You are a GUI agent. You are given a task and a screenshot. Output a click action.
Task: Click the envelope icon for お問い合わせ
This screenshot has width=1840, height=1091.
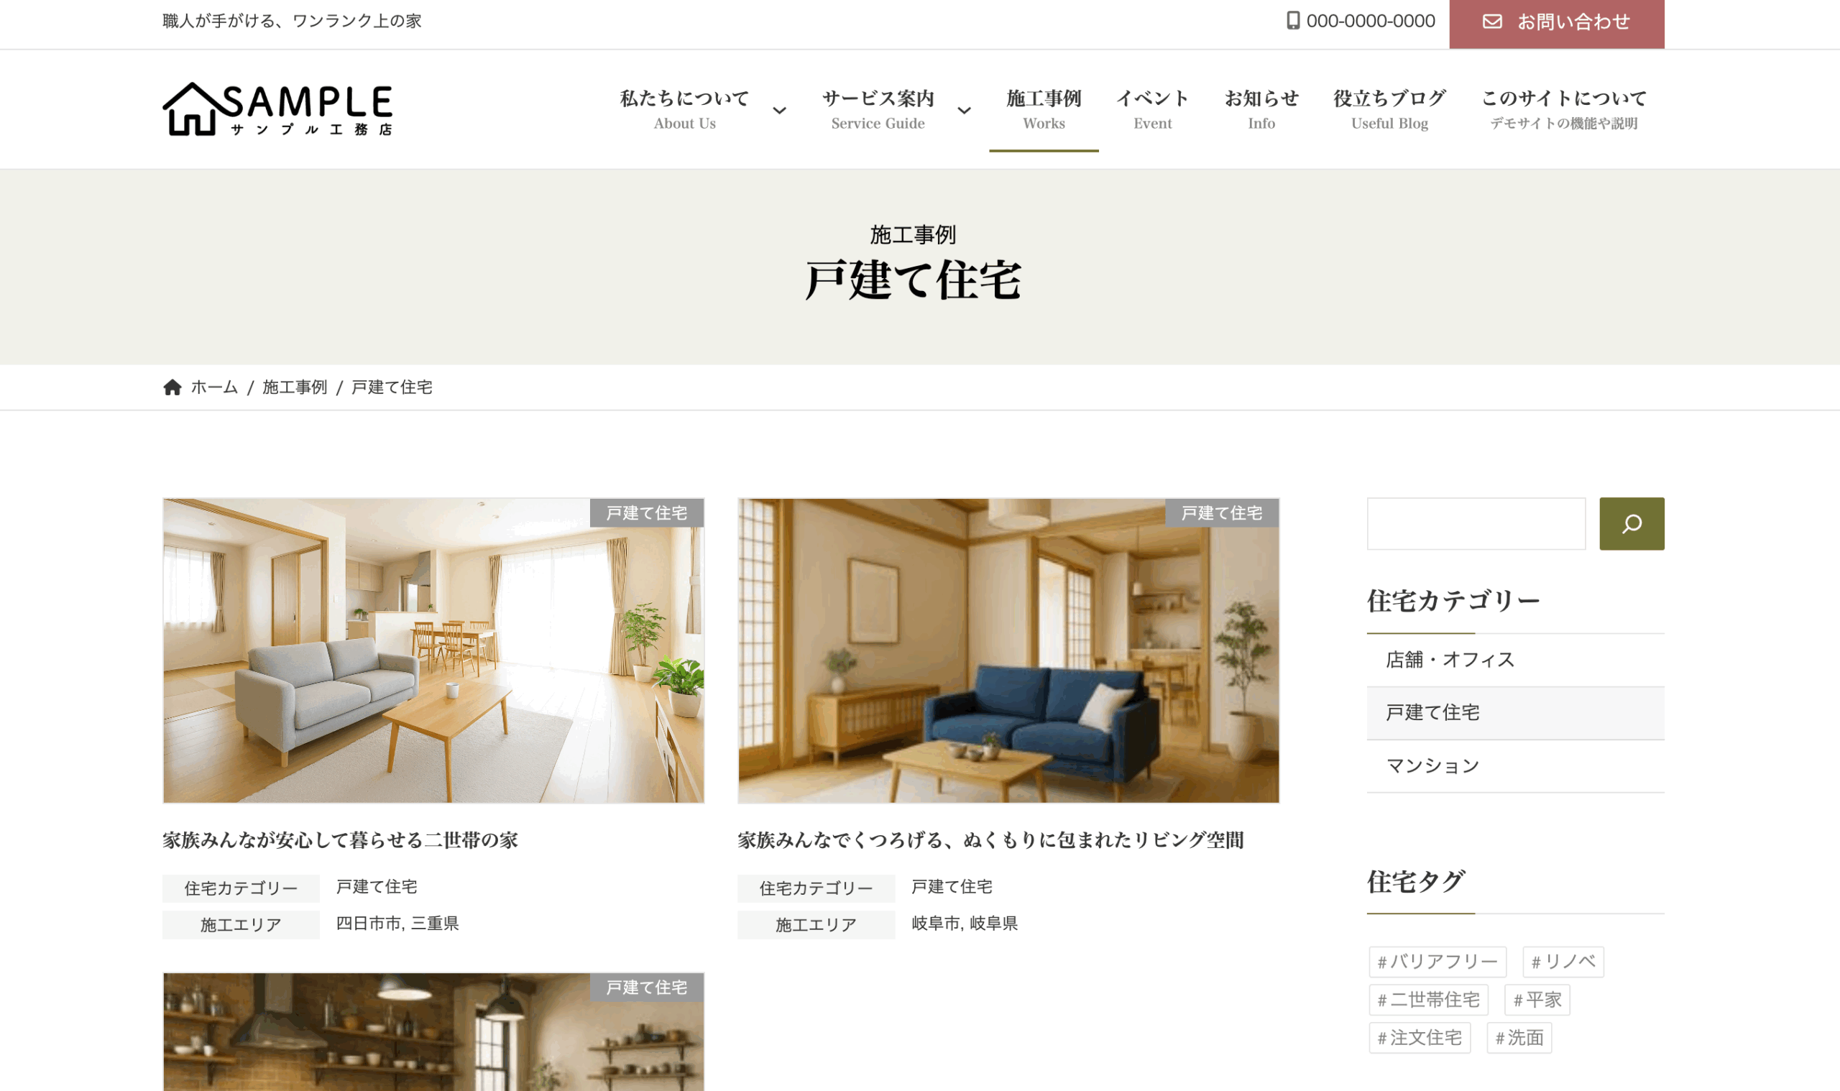point(1491,22)
